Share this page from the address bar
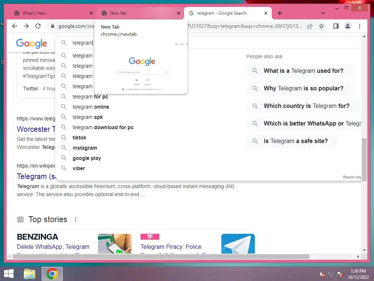374x281 pixels. pos(310,26)
